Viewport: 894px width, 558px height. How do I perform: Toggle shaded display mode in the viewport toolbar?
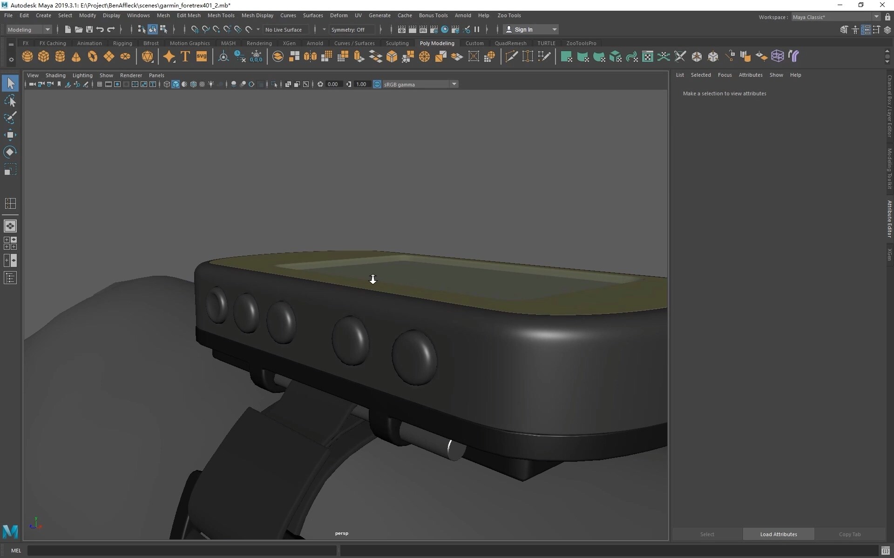pos(176,84)
